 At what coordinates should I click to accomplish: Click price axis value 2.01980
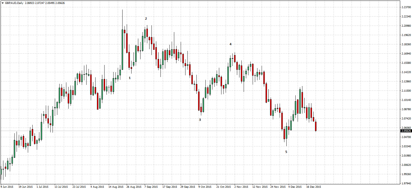pos(406,156)
